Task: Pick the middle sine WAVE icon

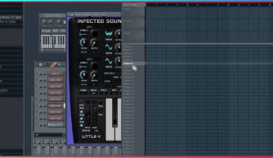Action: 109,47
